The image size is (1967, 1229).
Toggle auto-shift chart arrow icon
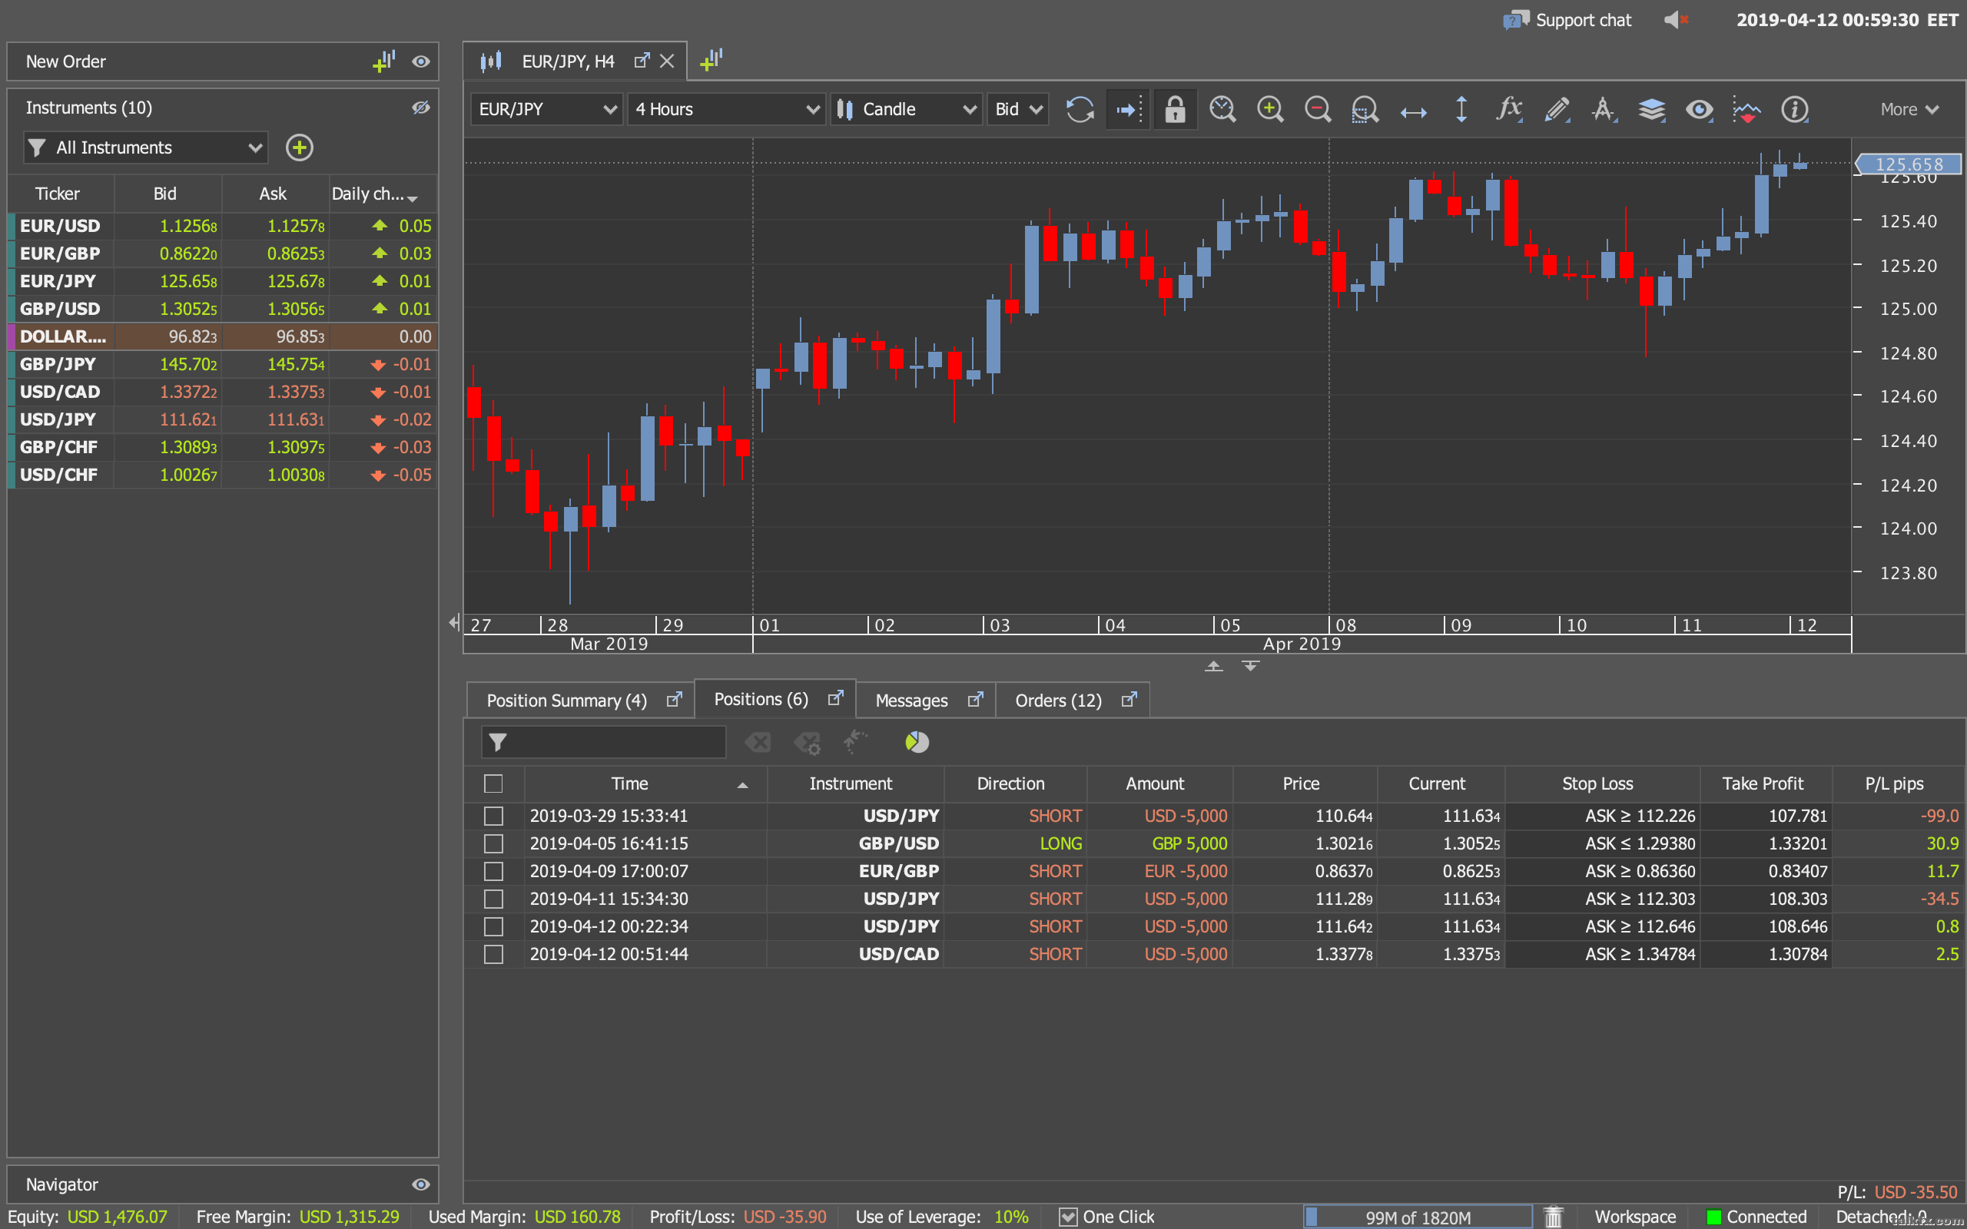1128,109
